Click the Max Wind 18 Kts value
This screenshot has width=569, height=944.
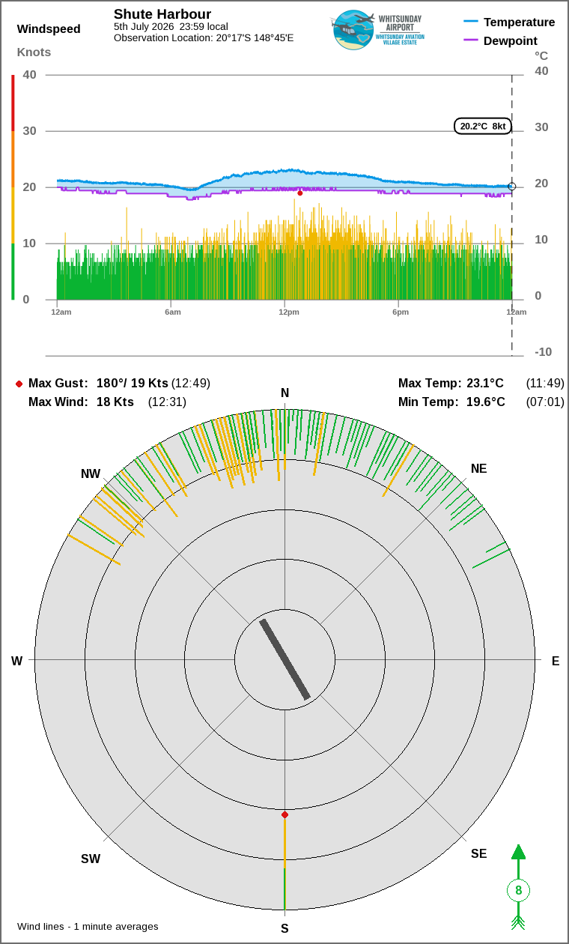click(115, 402)
